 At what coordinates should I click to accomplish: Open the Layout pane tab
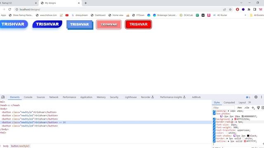click(242, 102)
